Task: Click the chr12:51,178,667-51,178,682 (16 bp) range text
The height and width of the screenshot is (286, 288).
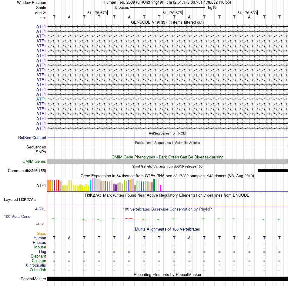Action: (x=199, y=2)
